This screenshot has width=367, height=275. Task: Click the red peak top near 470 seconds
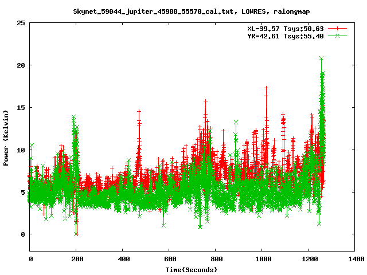click(139, 111)
